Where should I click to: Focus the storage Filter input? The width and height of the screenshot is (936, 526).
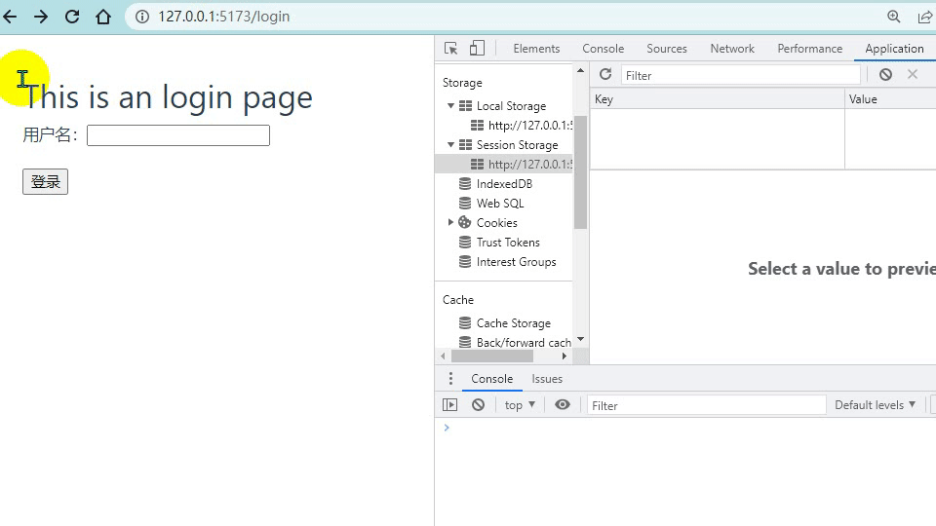(741, 75)
